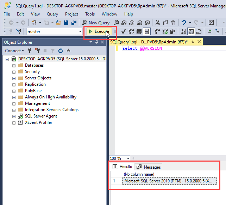Image resolution: width=226 pixels, height=205 pixels.
Task: Click Uncomment Selected Lines icon
Action: tap(217, 31)
